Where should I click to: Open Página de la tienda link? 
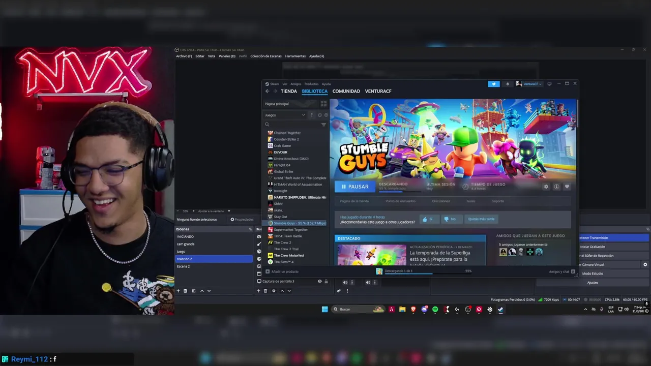pyautogui.click(x=354, y=201)
